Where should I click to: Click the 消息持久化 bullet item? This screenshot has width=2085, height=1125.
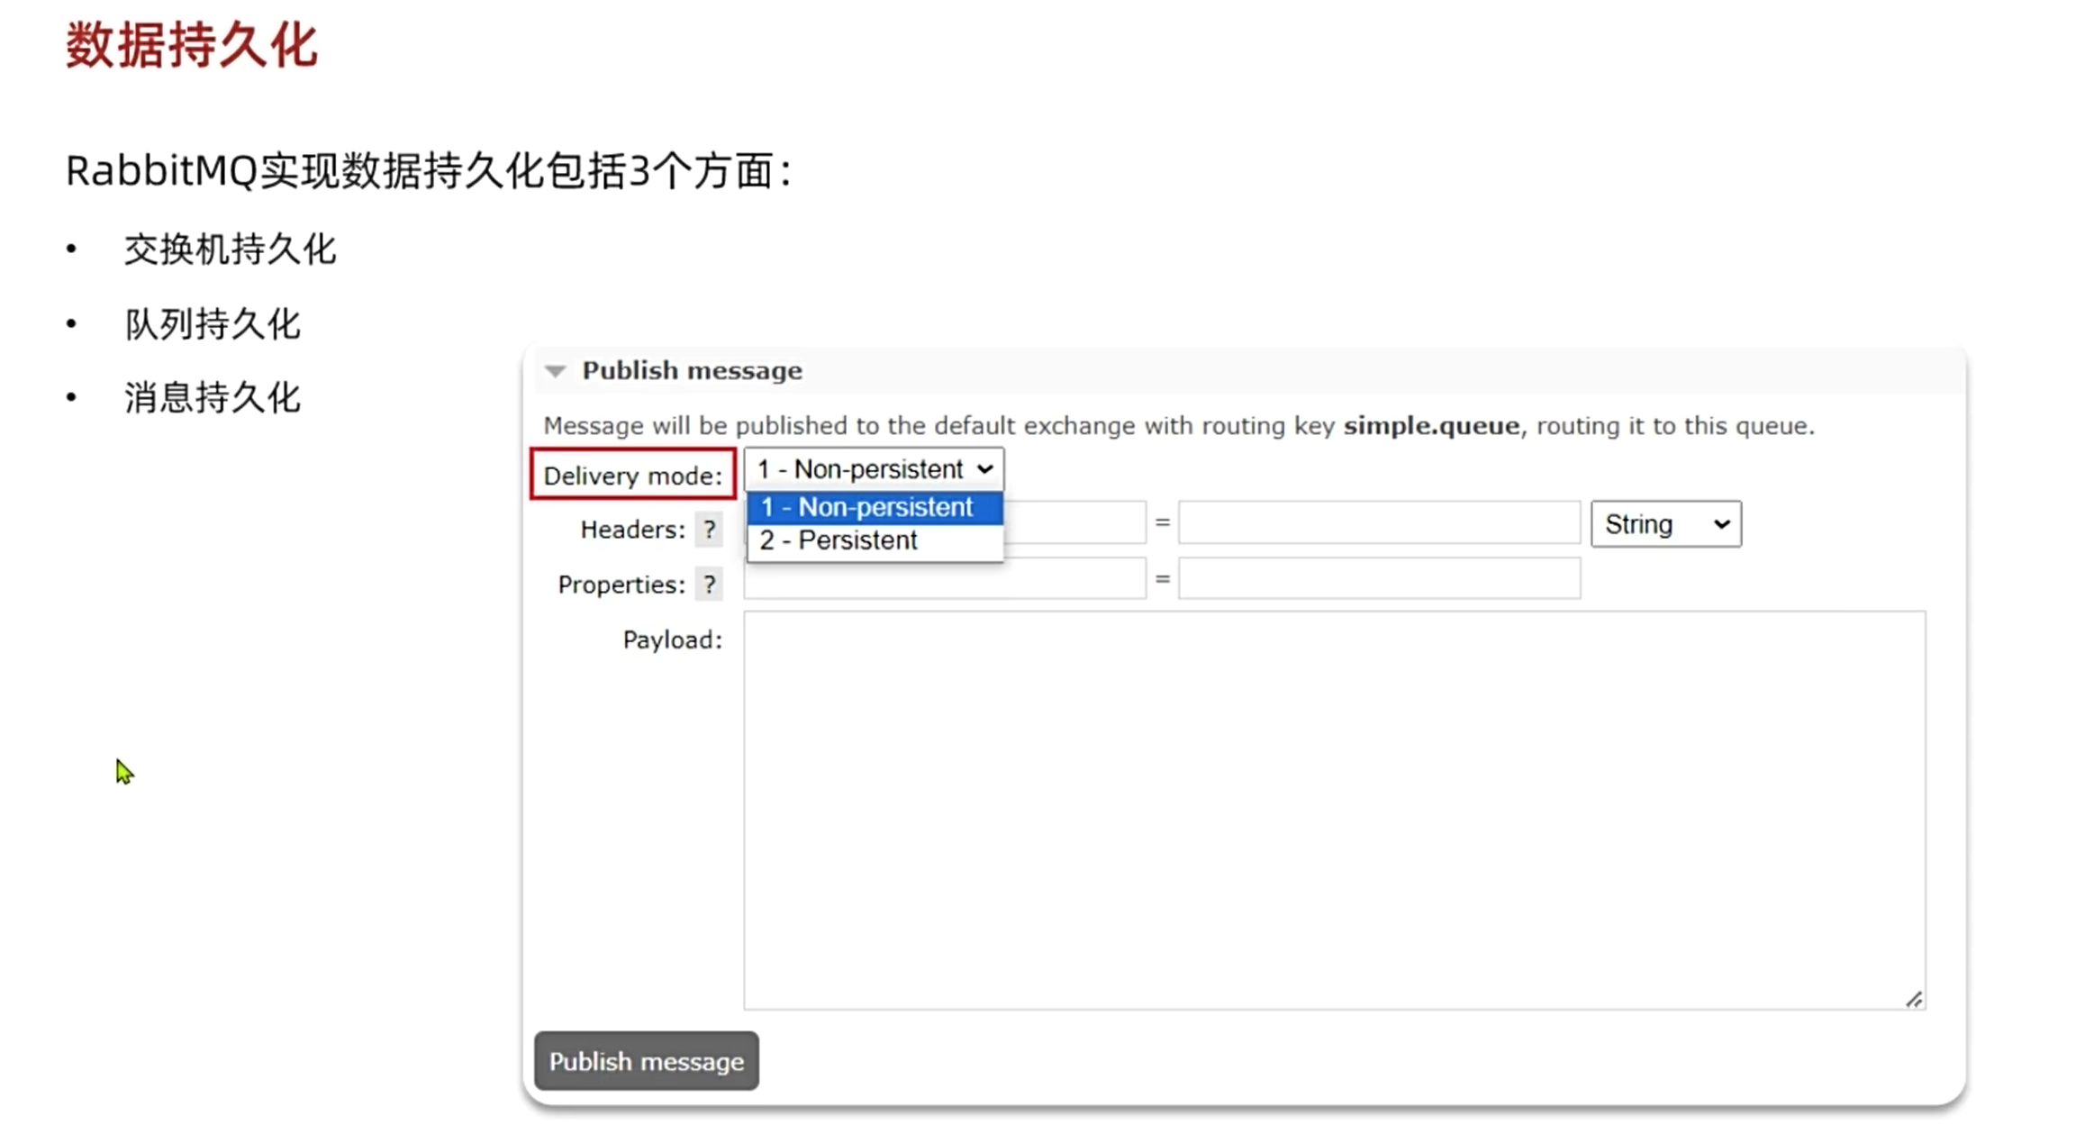pos(212,397)
